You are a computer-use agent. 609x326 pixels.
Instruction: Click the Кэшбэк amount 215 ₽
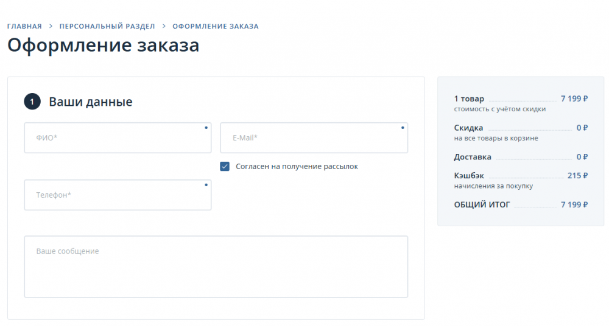coord(577,175)
